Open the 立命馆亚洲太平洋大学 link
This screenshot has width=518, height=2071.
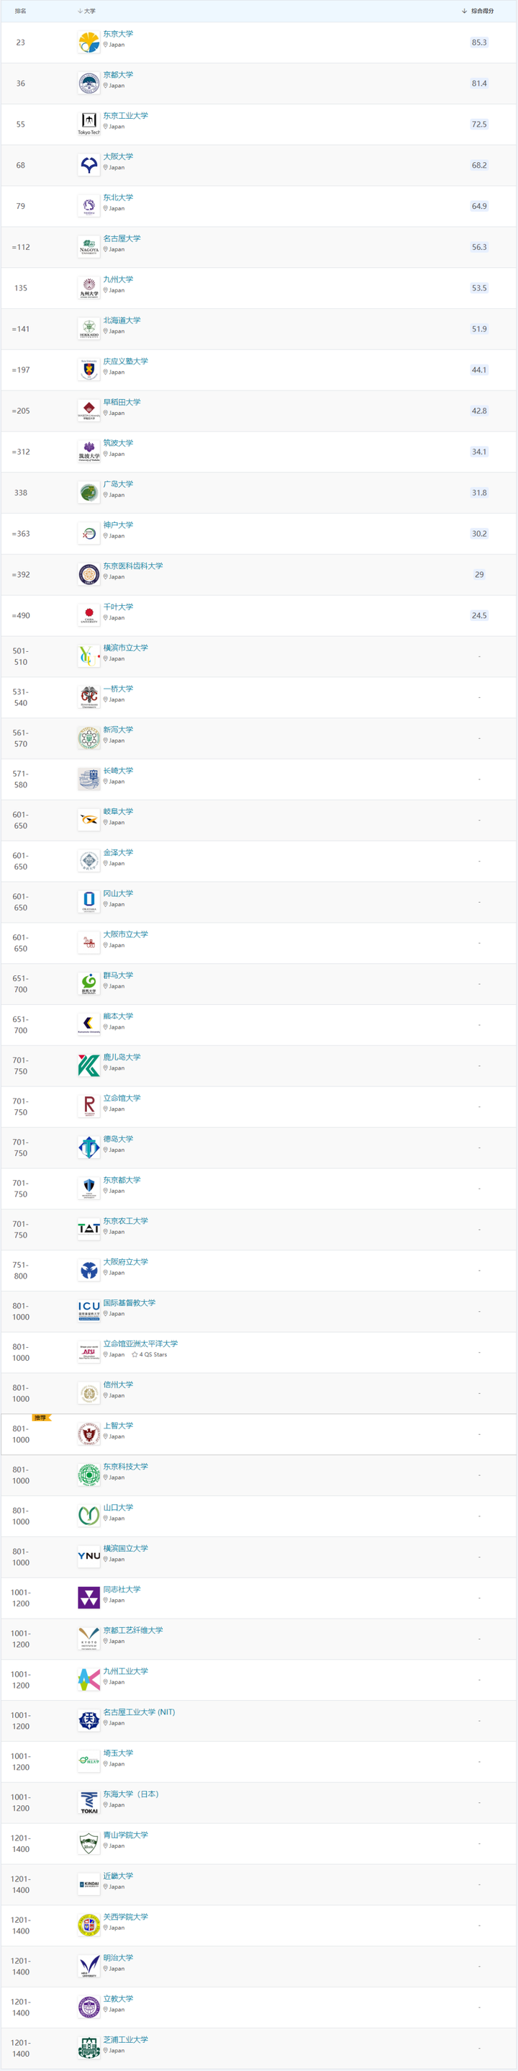coord(140,1343)
